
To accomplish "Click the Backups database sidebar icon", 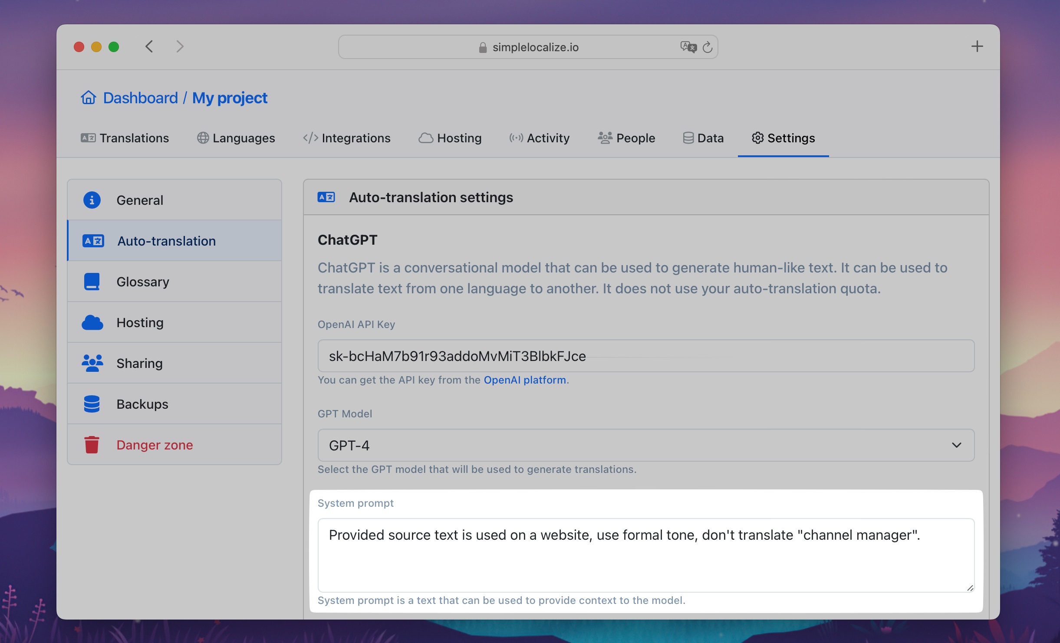I will pos(92,404).
